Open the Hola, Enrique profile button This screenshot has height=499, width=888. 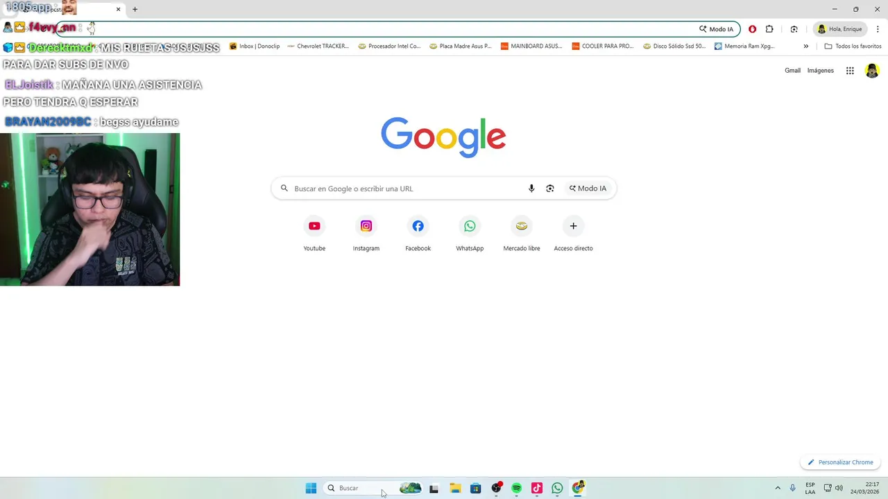pos(839,29)
